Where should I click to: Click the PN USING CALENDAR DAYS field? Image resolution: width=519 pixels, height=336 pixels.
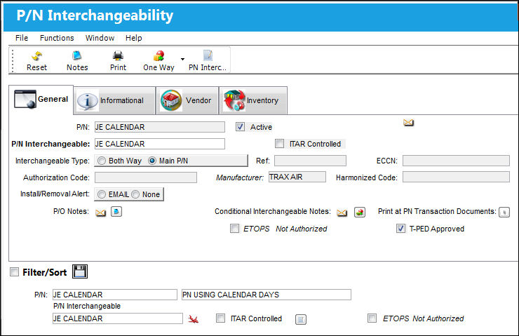[x=267, y=295]
